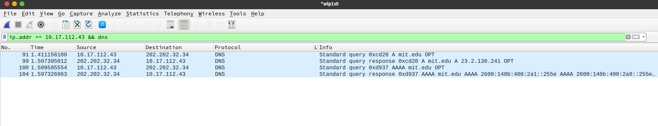Viewport: 658px width, 126px height.
Task: Save the capture file icon
Action: (66, 25)
